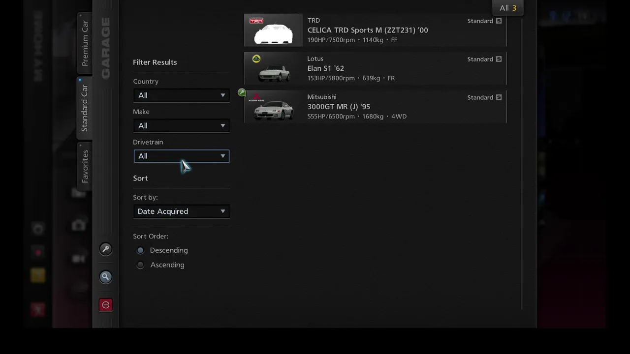Switch to the Premium Car tab
The image size is (630, 354).
point(85,43)
